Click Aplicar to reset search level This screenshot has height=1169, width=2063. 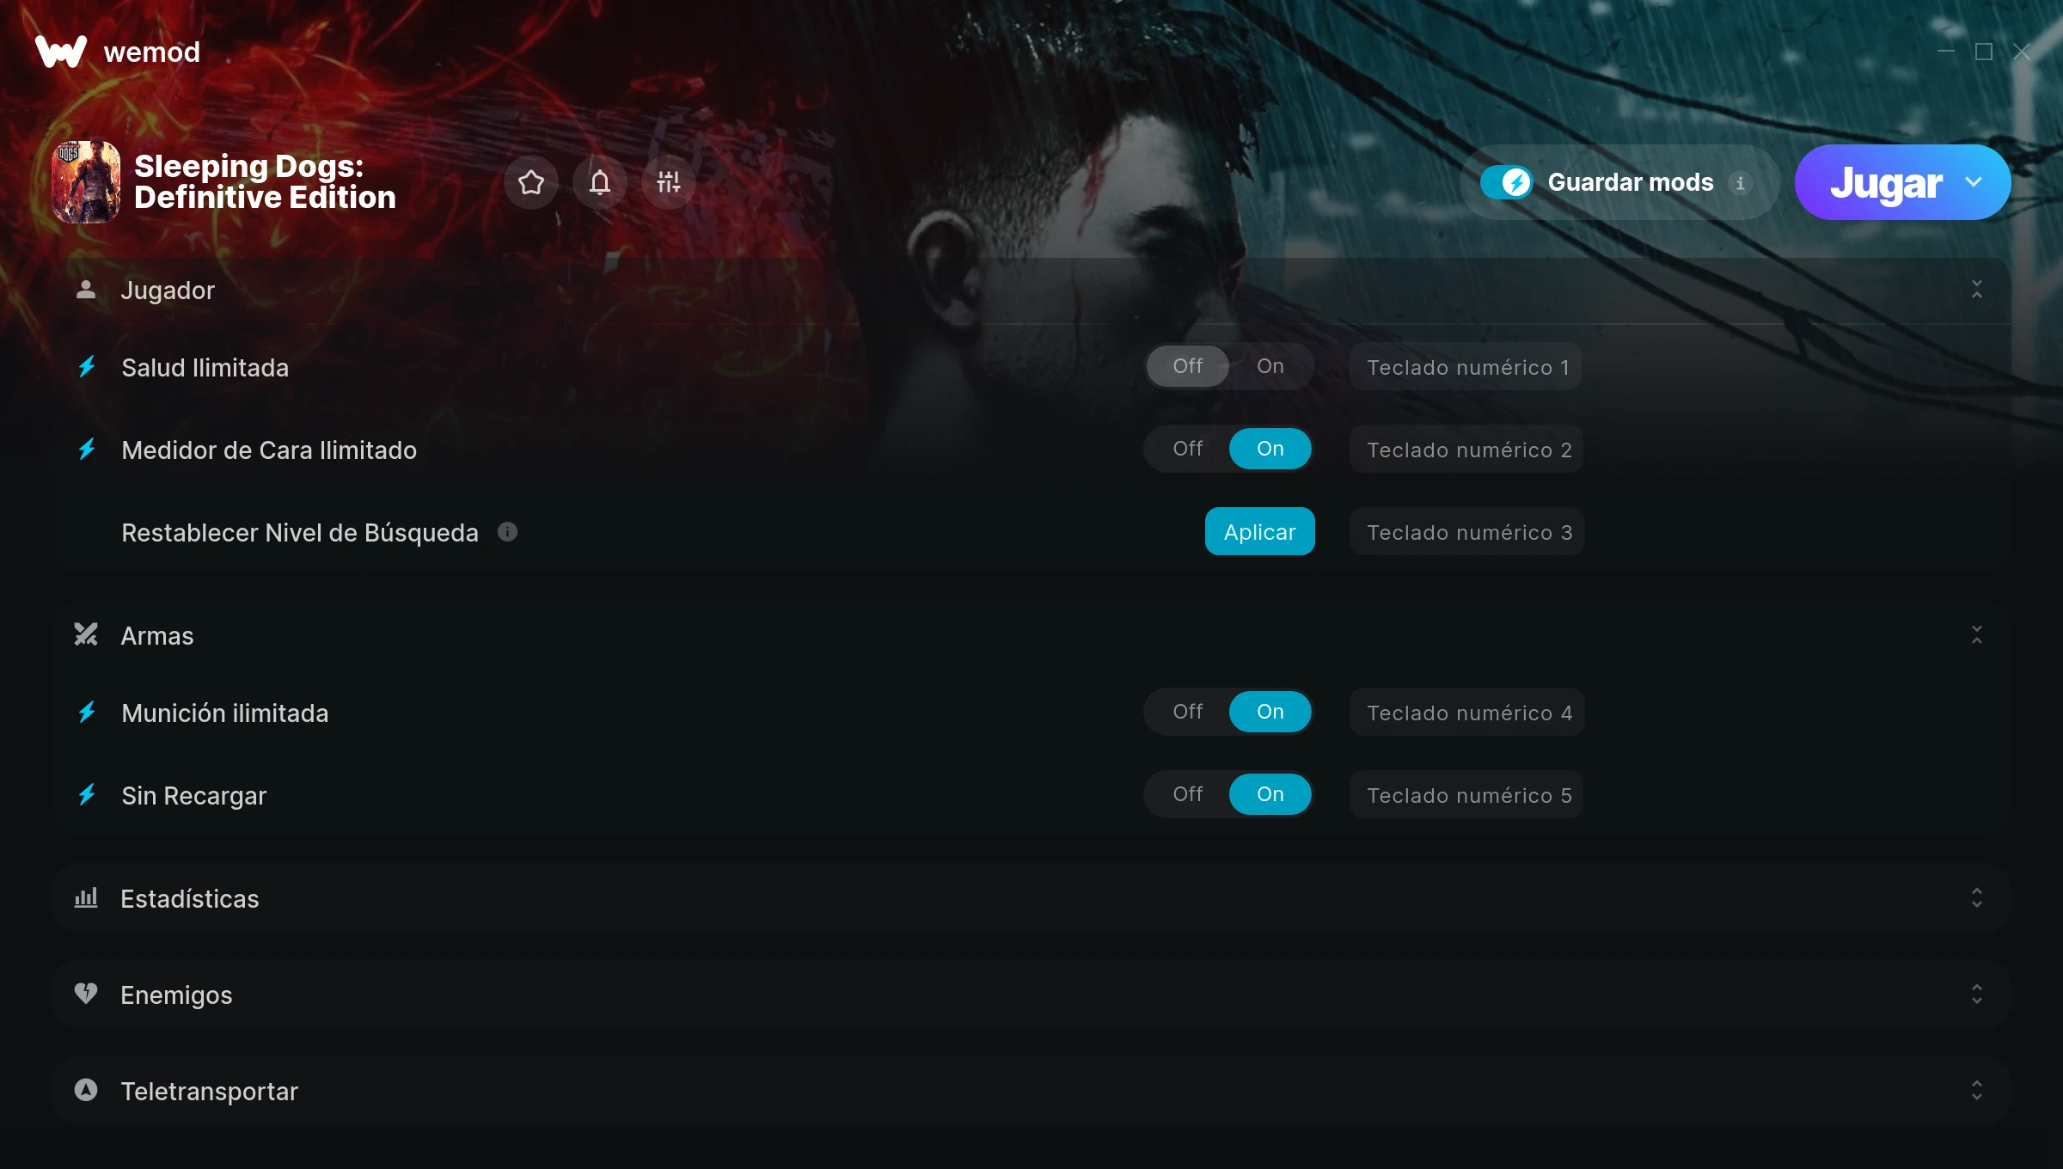pos(1260,531)
